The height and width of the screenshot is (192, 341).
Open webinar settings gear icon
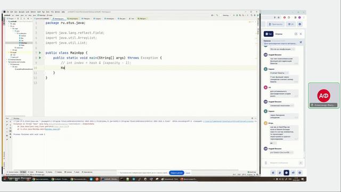[x=299, y=24]
